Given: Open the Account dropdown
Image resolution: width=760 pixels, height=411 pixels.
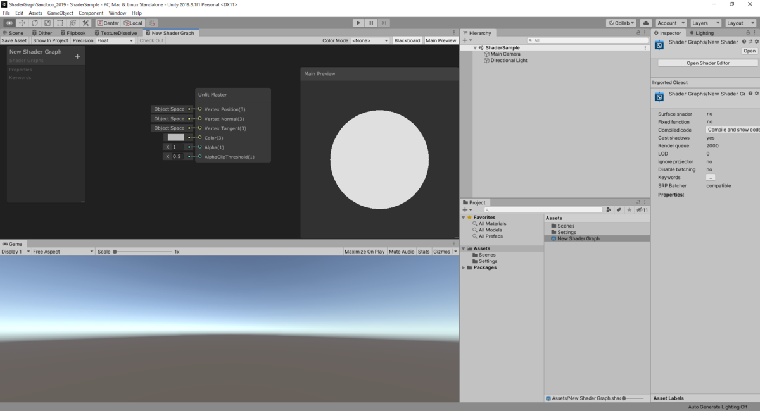Looking at the screenshot, I should pos(671,23).
